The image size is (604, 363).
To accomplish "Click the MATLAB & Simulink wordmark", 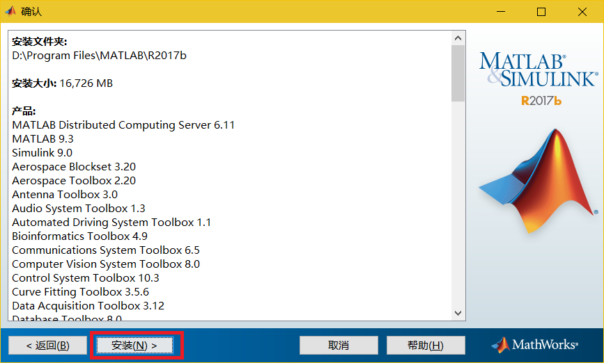I will [537, 70].
